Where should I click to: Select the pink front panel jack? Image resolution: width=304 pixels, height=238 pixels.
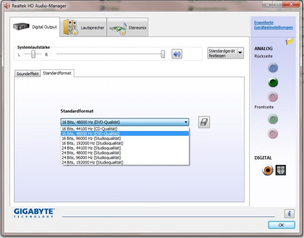[x=273, y=134]
